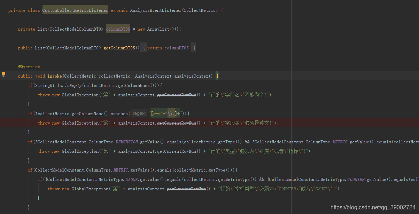Click the yellow light bulb intention icon

[3, 74]
